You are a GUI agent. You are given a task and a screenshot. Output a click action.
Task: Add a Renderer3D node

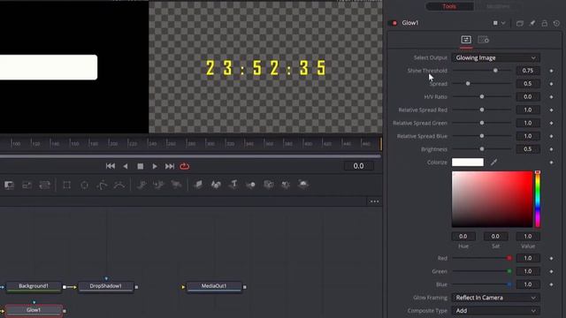coord(303,185)
